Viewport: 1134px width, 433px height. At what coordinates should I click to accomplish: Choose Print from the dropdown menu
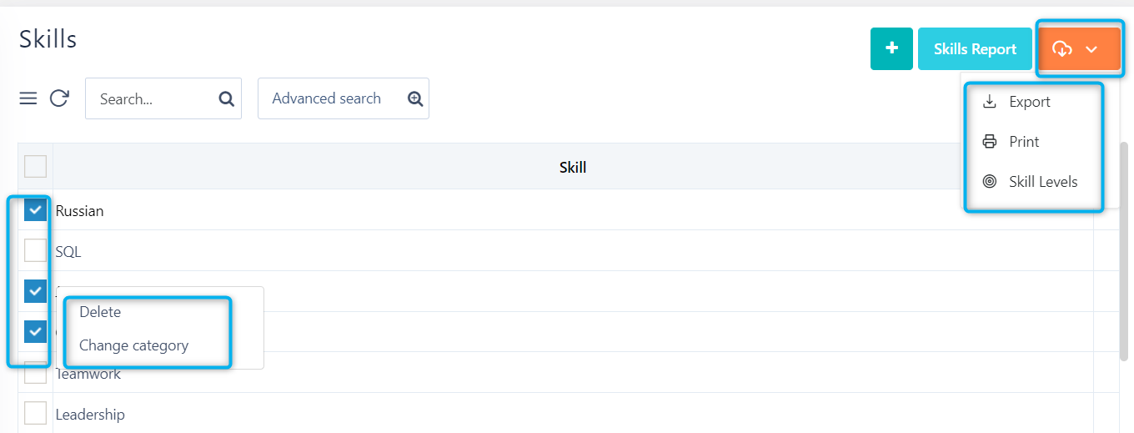pos(1024,142)
